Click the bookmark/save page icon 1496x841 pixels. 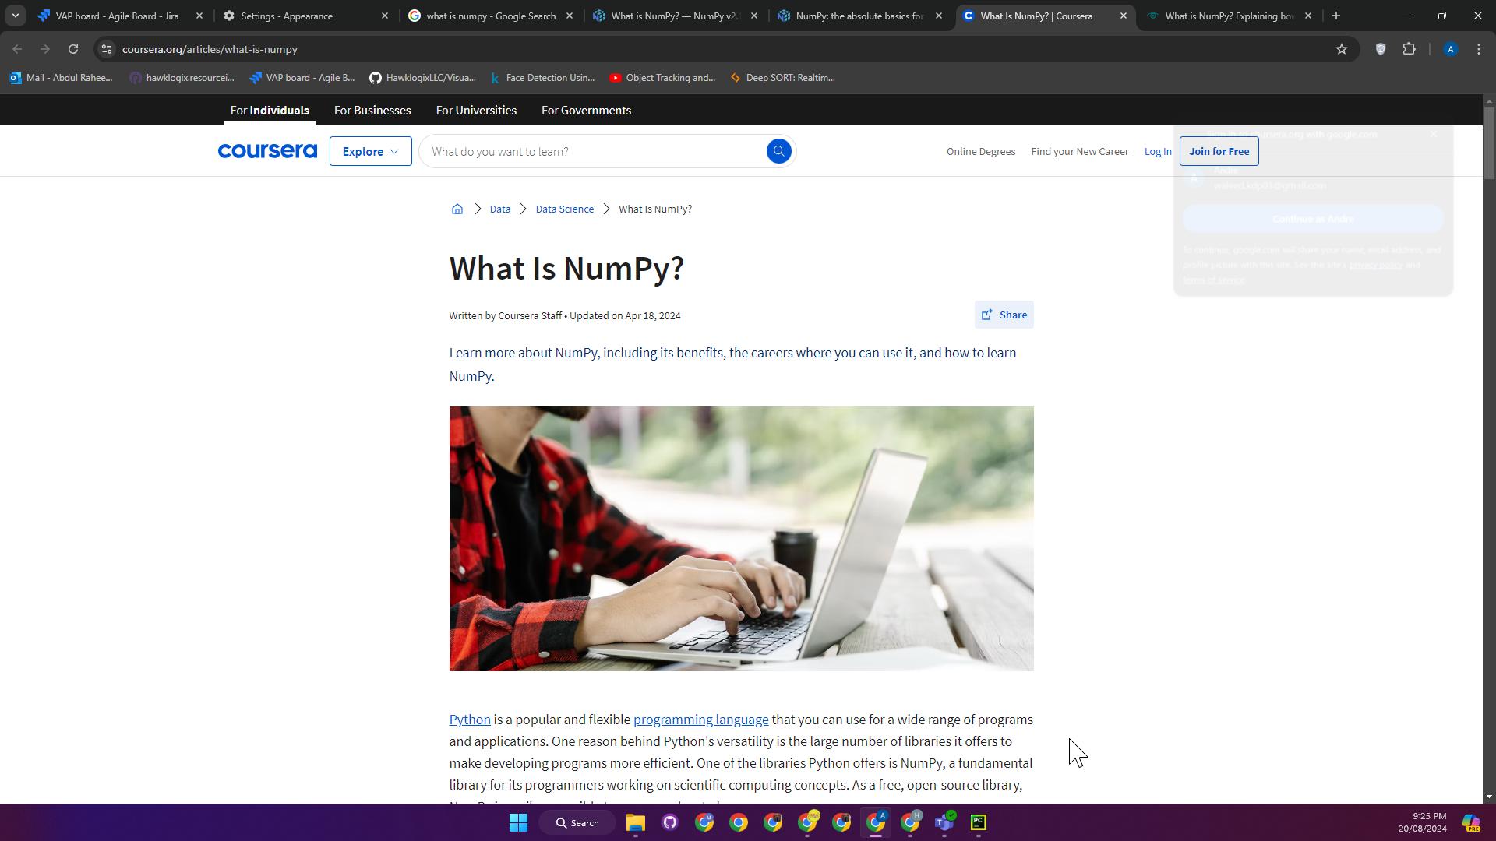[x=1341, y=48]
